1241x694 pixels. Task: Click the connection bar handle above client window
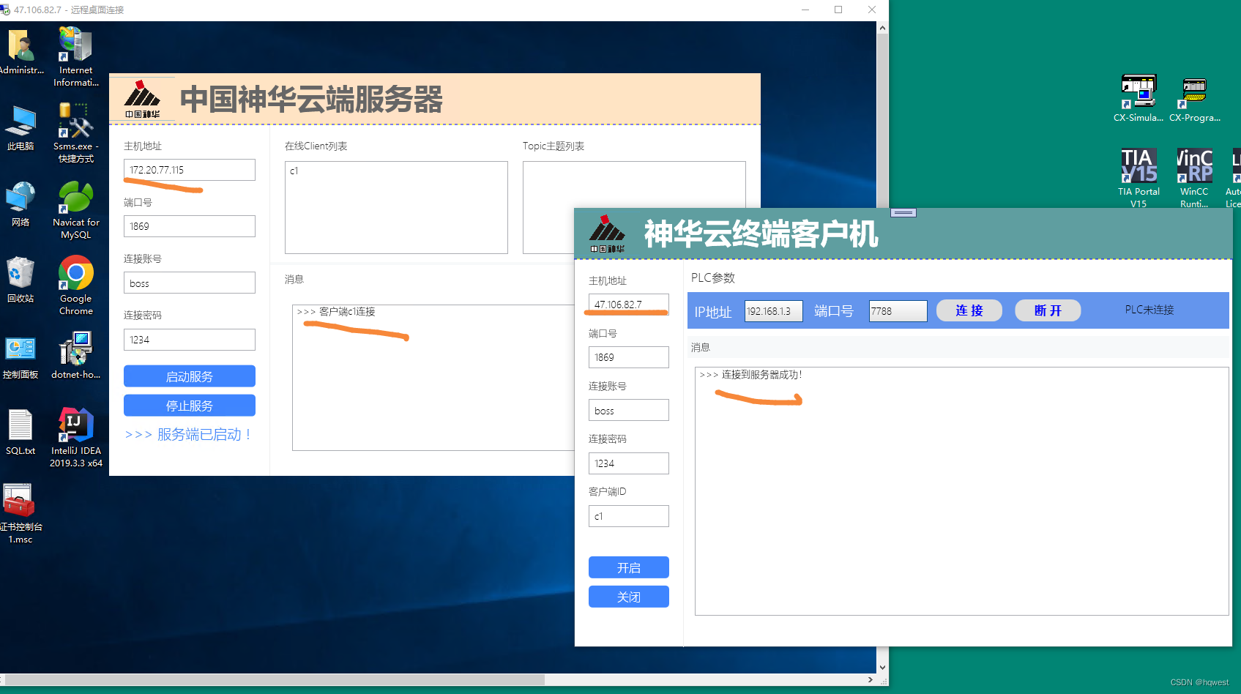(903, 213)
